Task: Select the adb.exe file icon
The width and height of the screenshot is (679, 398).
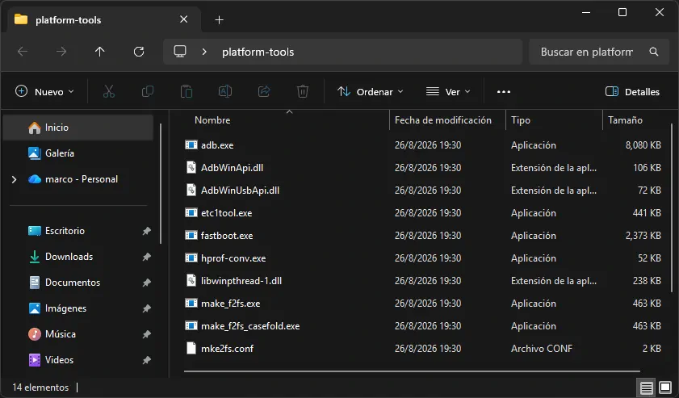Action: [x=191, y=145]
